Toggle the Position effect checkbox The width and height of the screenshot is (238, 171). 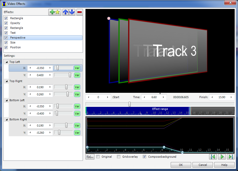(6, 47)
